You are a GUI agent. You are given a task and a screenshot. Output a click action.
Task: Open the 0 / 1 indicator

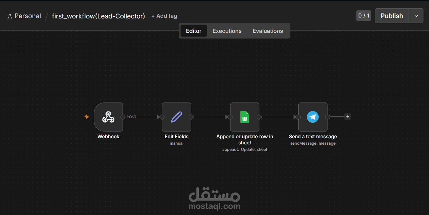coord(363,16)
